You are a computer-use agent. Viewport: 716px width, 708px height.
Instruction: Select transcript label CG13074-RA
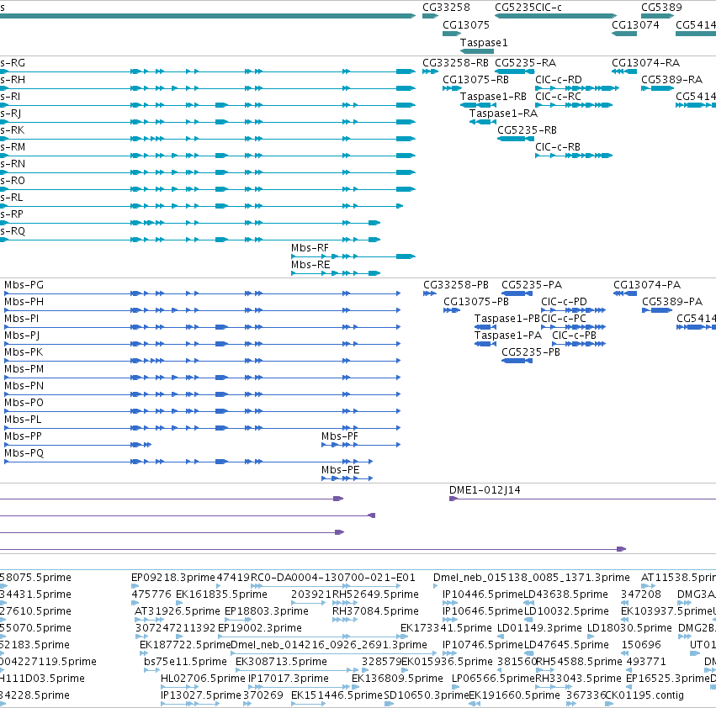pos(645,62)
